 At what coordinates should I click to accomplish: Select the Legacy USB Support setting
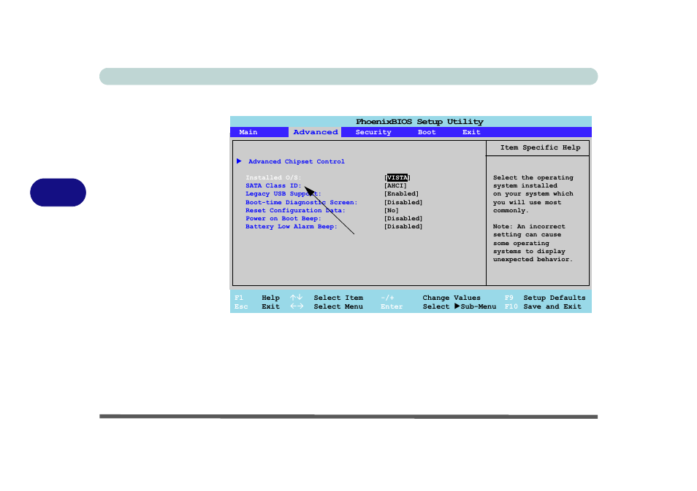[x=283, y=193]
